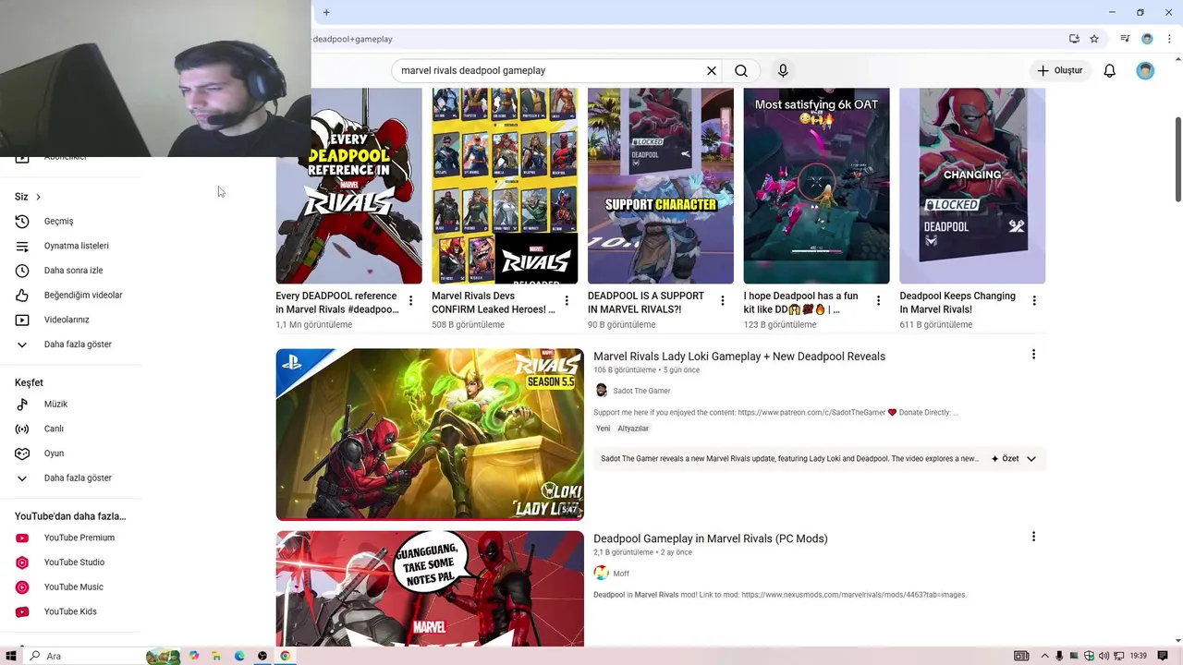
Task: Click the Windows taskbar Ara search box
Action: (83, 656)
